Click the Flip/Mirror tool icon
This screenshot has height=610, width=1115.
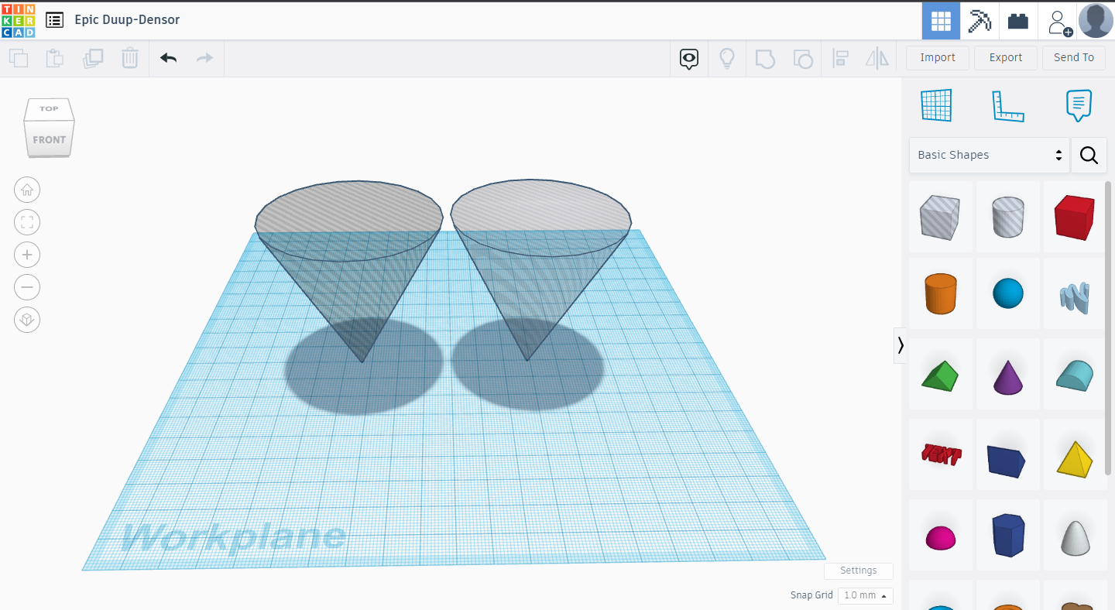[877, 59]
